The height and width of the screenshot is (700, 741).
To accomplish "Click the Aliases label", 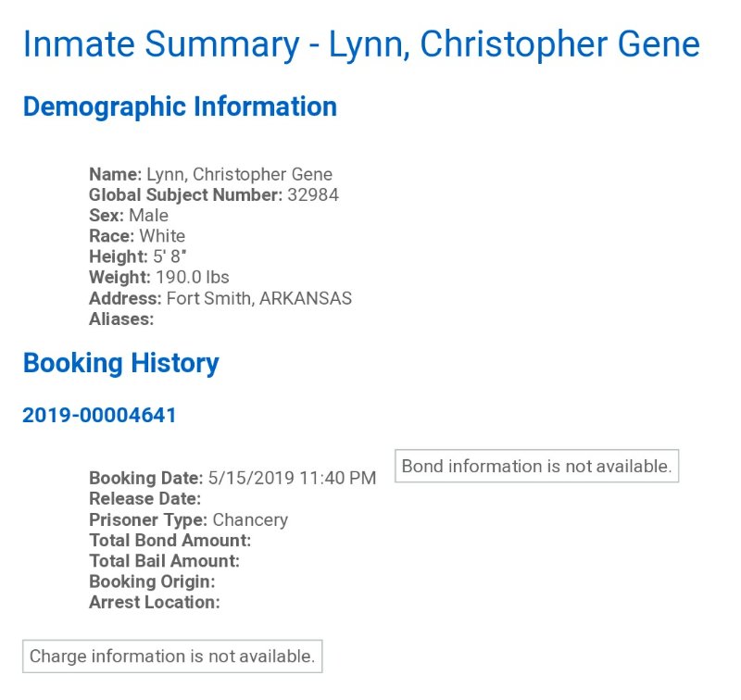I will pyautogui.click(x=121, y=319).
